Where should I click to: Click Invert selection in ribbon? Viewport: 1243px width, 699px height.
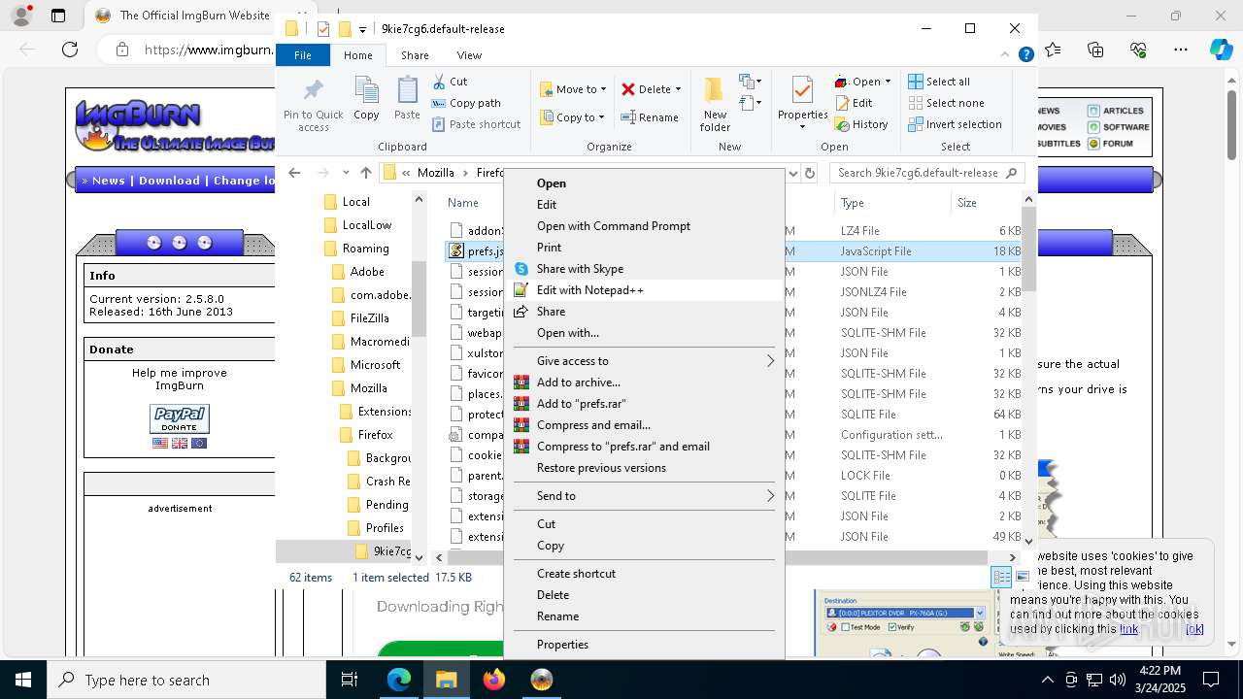click(x=955, y=124)
